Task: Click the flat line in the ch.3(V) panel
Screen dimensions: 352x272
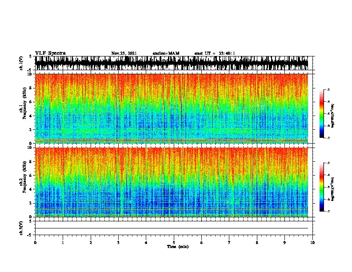Action: (172, 228)
